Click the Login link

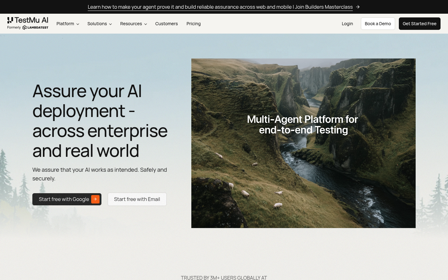click(347, 24)
